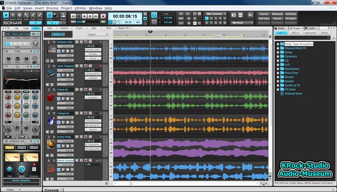Viewport: 337px width, 192px height.
Task: Click the Synth Thingama keyboard icon
Action: coord(51,73)
